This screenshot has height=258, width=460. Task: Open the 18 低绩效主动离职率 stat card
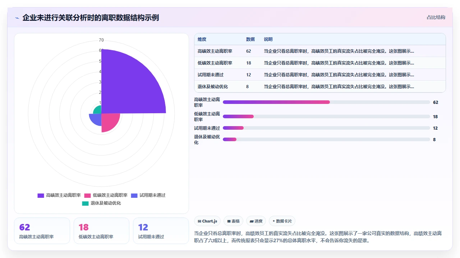pos(101,231)
